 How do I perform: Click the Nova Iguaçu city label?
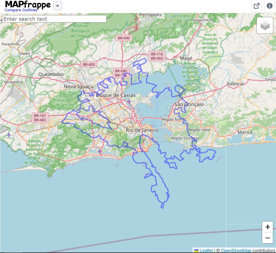pos(79,86)
